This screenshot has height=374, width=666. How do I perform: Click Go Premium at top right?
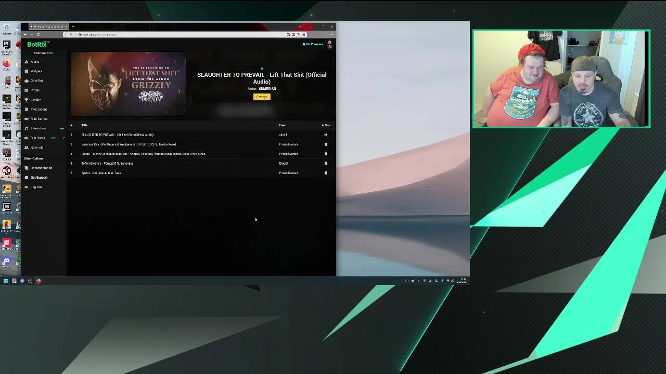(313, 44)
